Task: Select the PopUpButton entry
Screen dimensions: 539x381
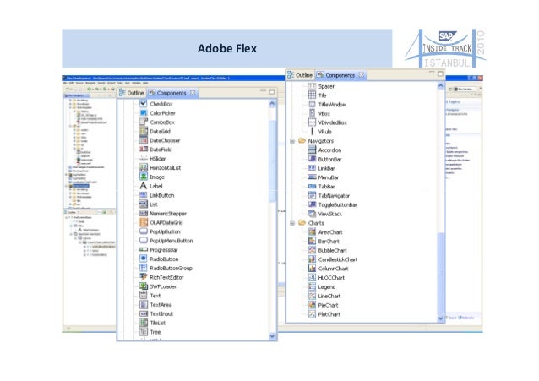Action: click(x=165, y=231)
